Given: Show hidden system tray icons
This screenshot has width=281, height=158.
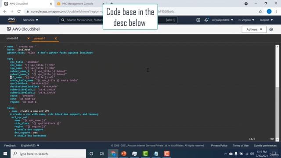Looking at the screenshot, I should (225, 154).
